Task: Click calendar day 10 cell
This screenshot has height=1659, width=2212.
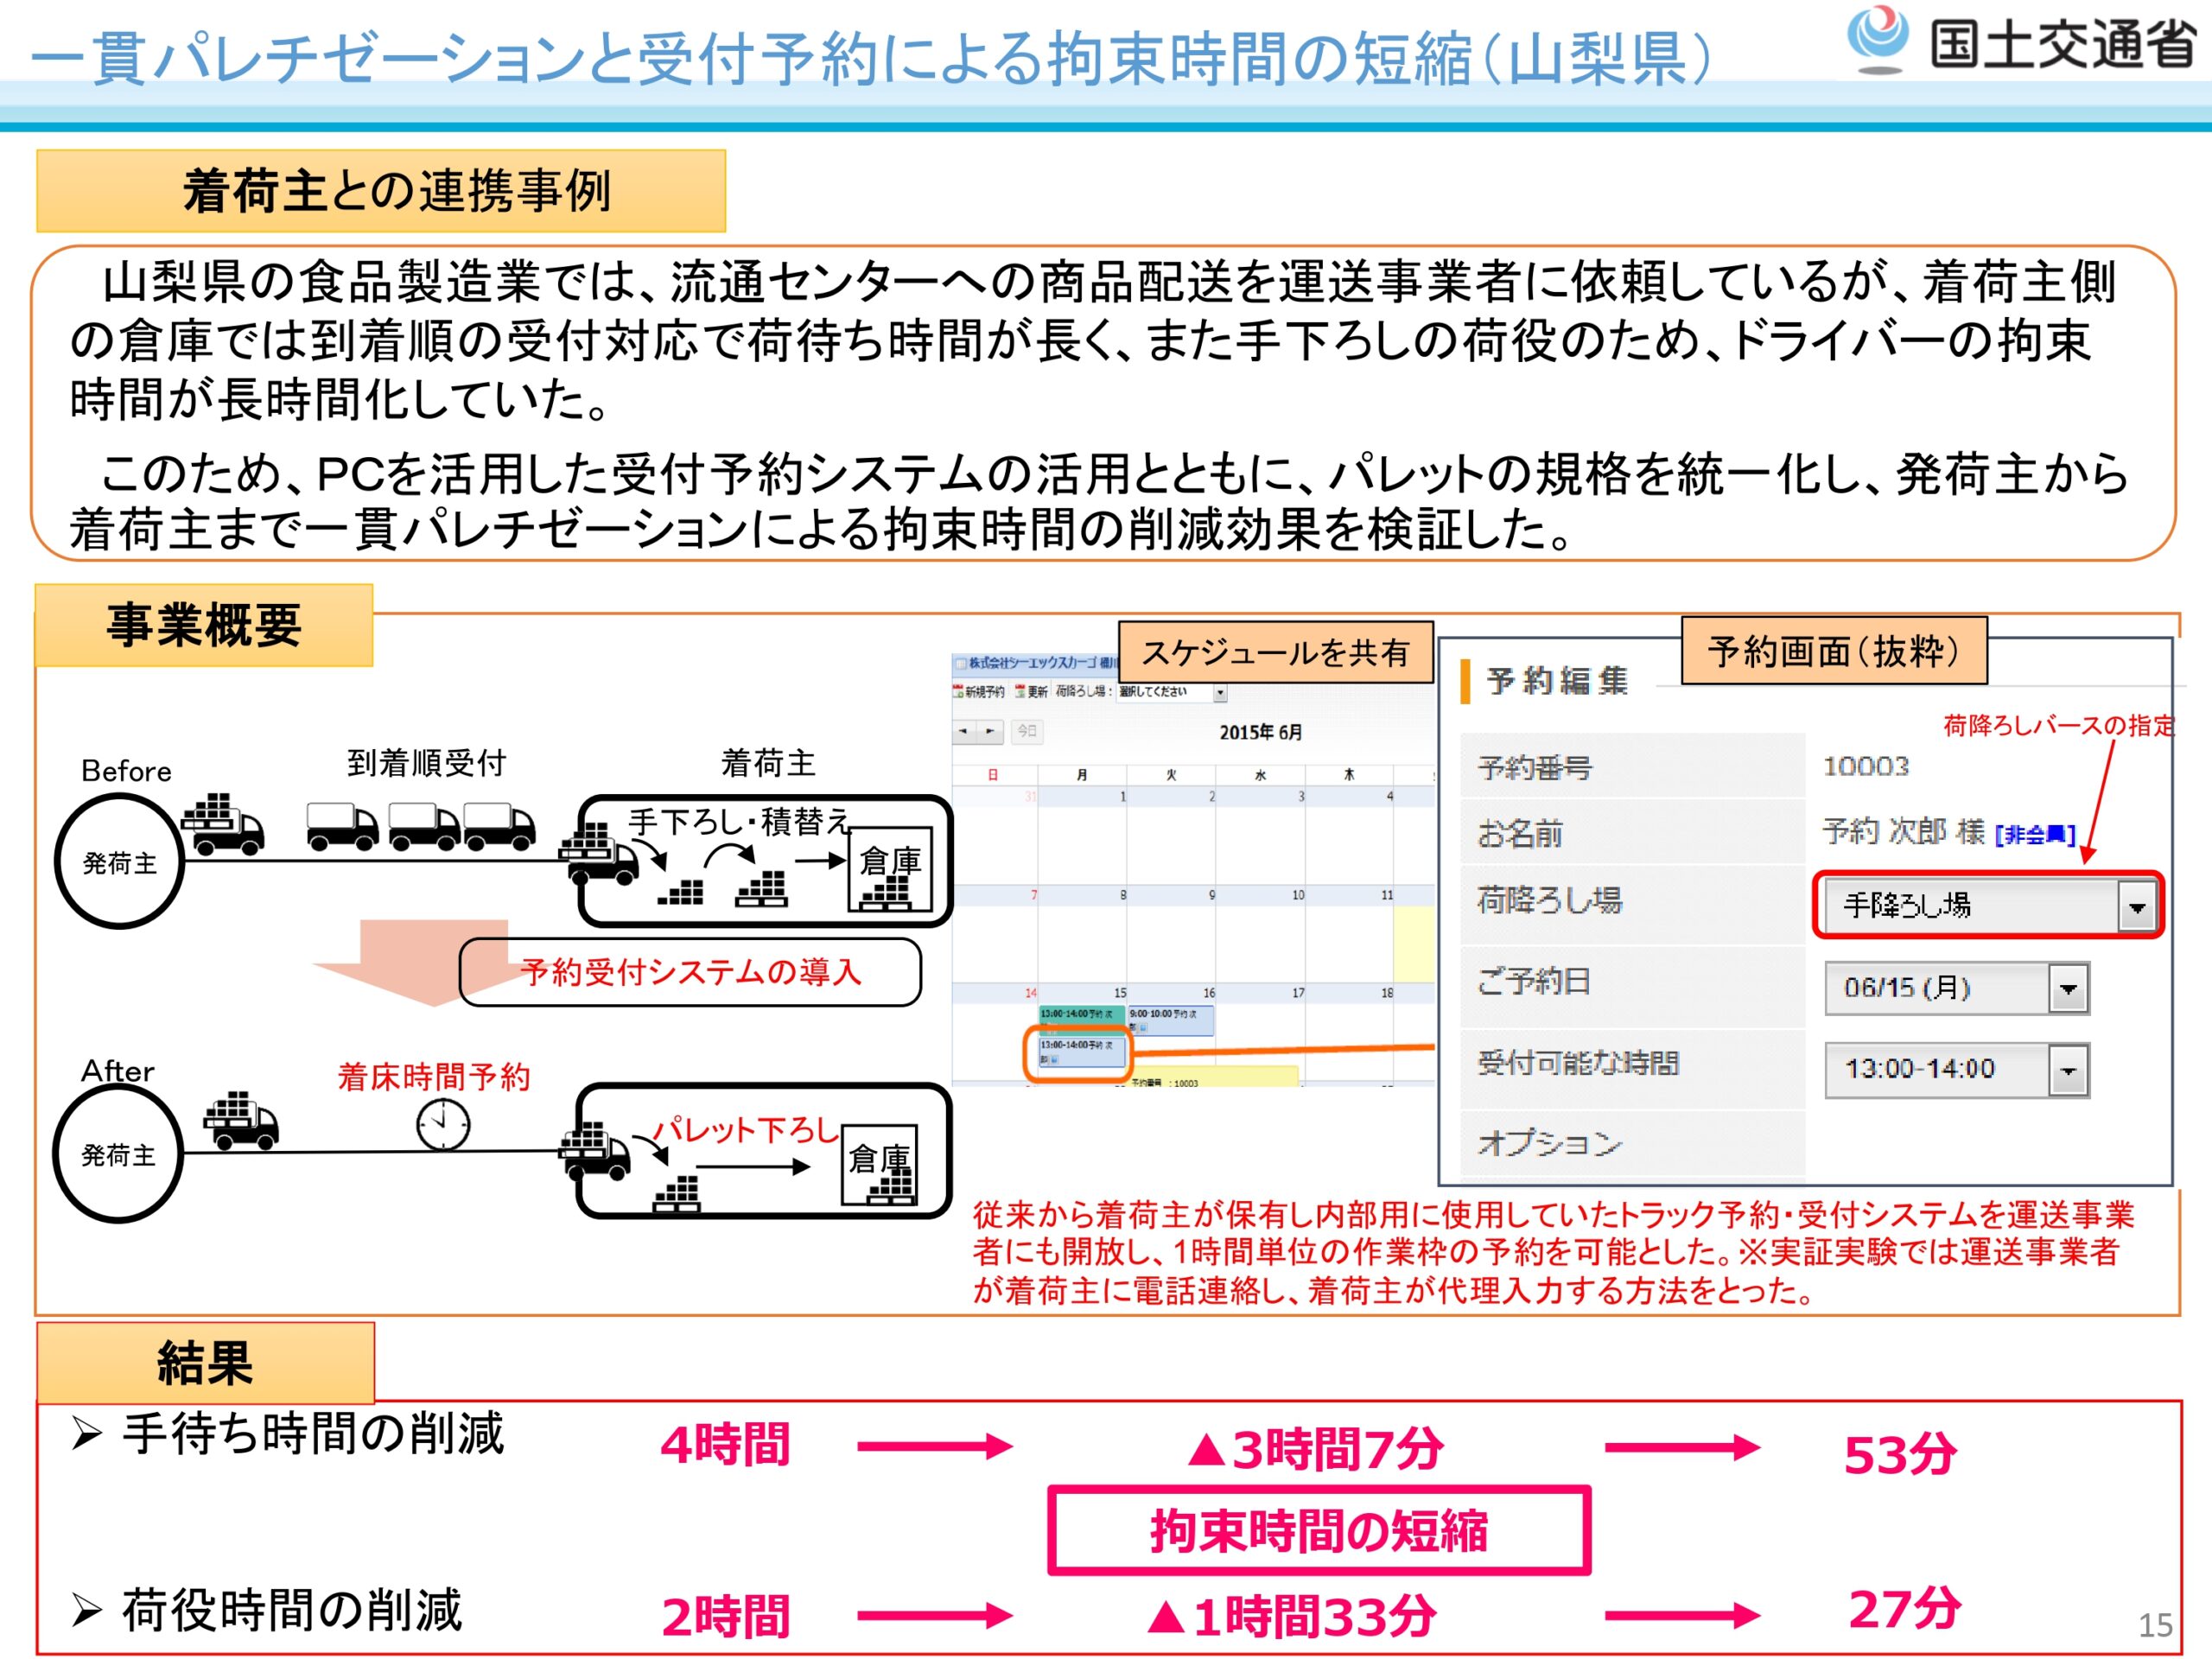Action: [1260, 935]
